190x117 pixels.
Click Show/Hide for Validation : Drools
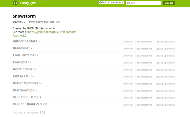tap(128, 98)
